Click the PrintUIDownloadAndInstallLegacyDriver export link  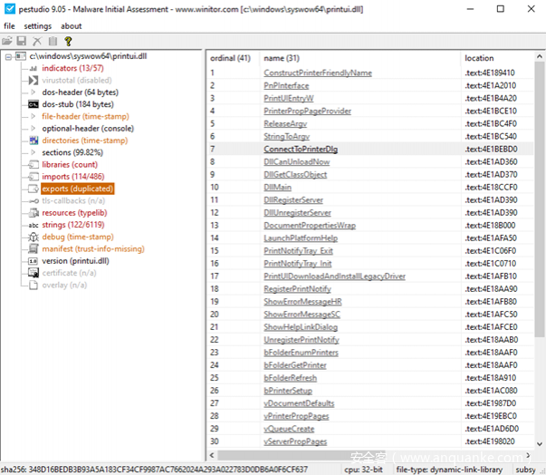334,276
